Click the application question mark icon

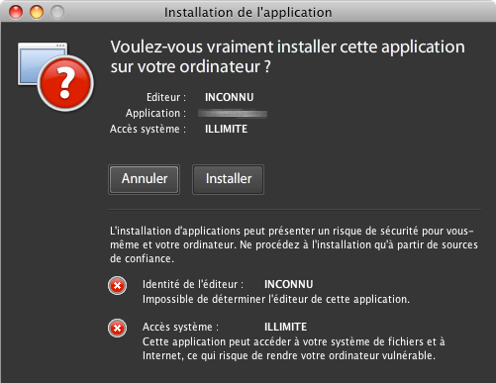pos(55,76)
